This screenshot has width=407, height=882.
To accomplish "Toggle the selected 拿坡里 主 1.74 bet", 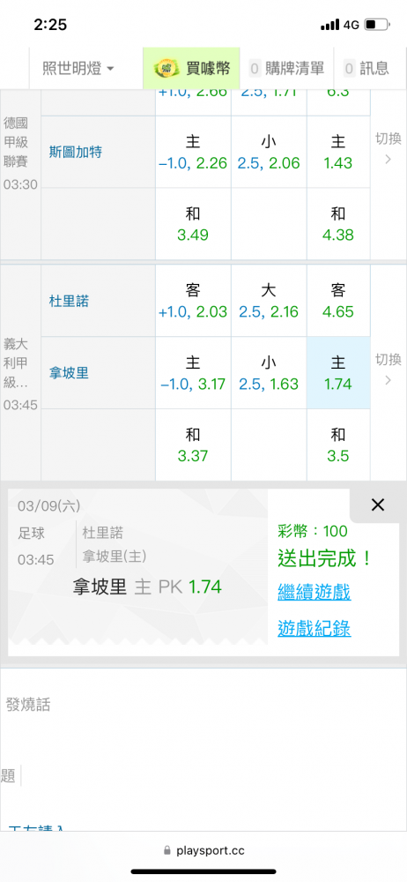I will pos(338,373).
